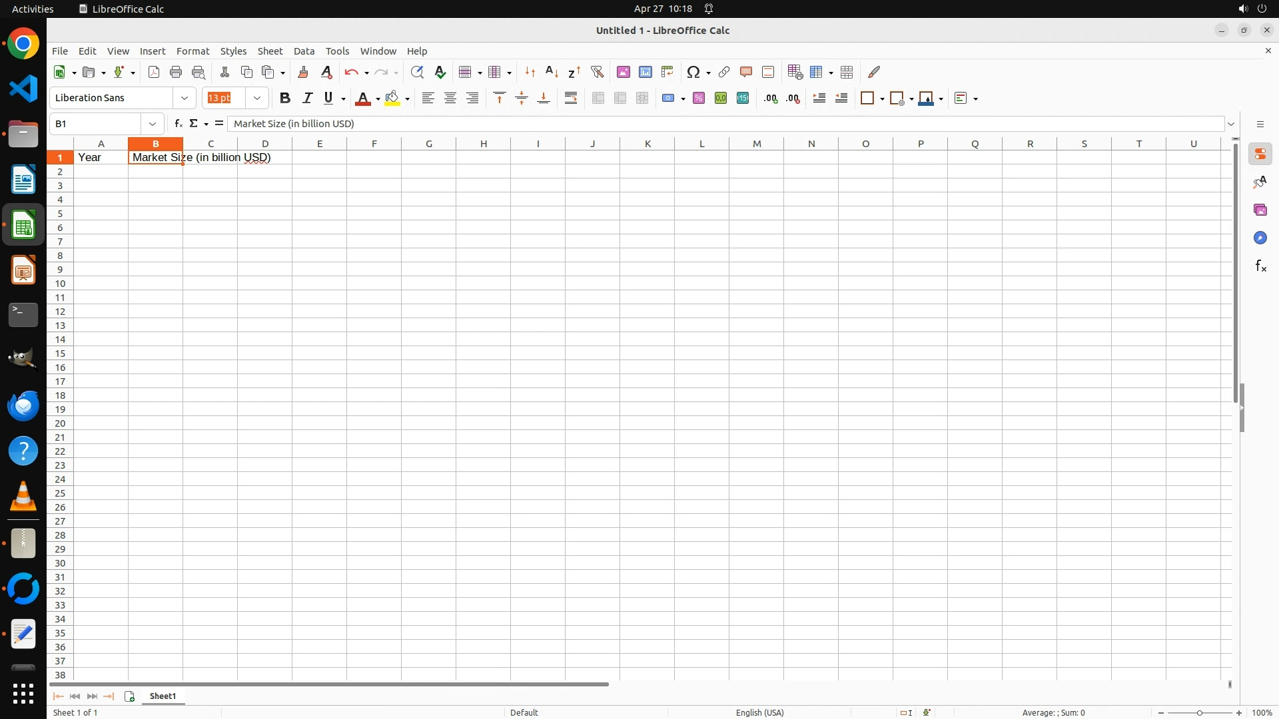Screen dimensions: 1279x719
Task: Toggle bold formatting
Action: click(x=285, y=99)
